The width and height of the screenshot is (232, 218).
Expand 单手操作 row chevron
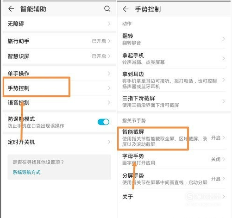[109, 74]
